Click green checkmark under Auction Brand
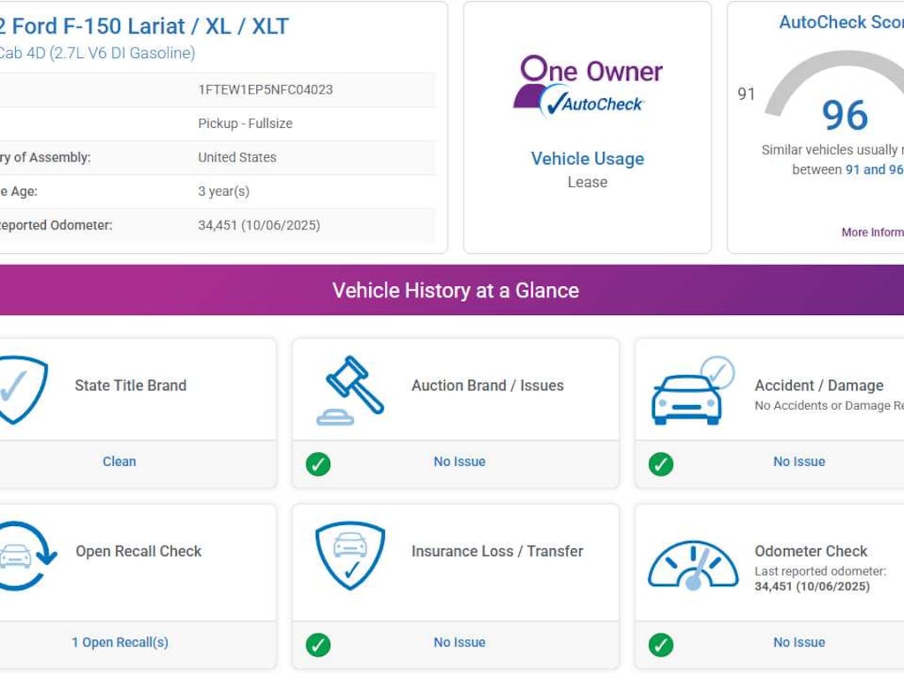 pyautogui.click(x=318, y=463)
